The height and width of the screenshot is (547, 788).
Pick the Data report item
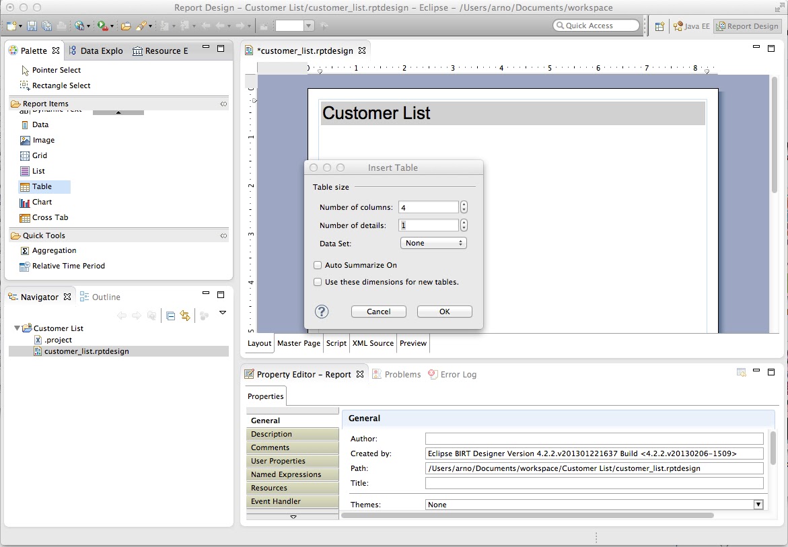pyautogui.click(x=34, y=124)
